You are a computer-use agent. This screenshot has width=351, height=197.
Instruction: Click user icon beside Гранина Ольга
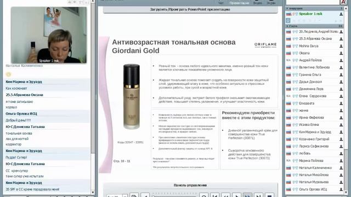click(x=341, y=74)
